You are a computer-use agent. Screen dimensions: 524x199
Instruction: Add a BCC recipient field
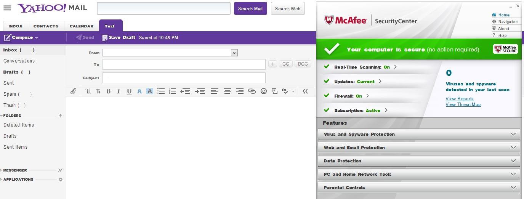click(x=303, y=64)
